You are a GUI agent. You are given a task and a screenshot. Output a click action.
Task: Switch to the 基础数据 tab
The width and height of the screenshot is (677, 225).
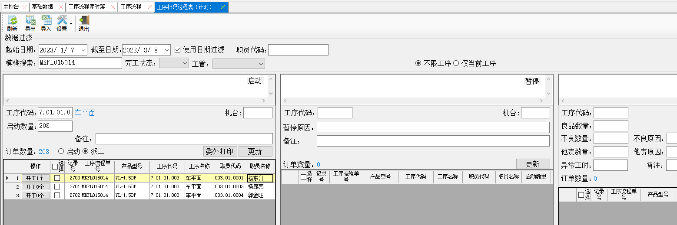pos(43,7)
